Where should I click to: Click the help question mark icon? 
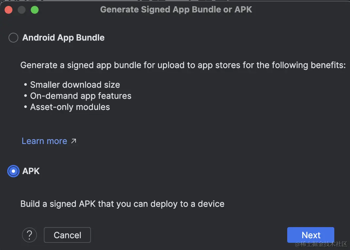pyautogui.click(x=29, y=235)
